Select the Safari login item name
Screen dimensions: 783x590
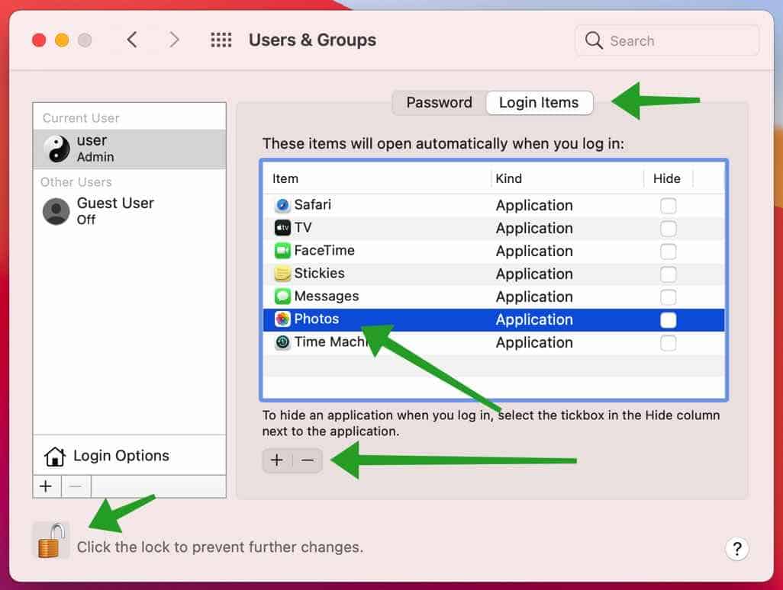coord(313,204)
